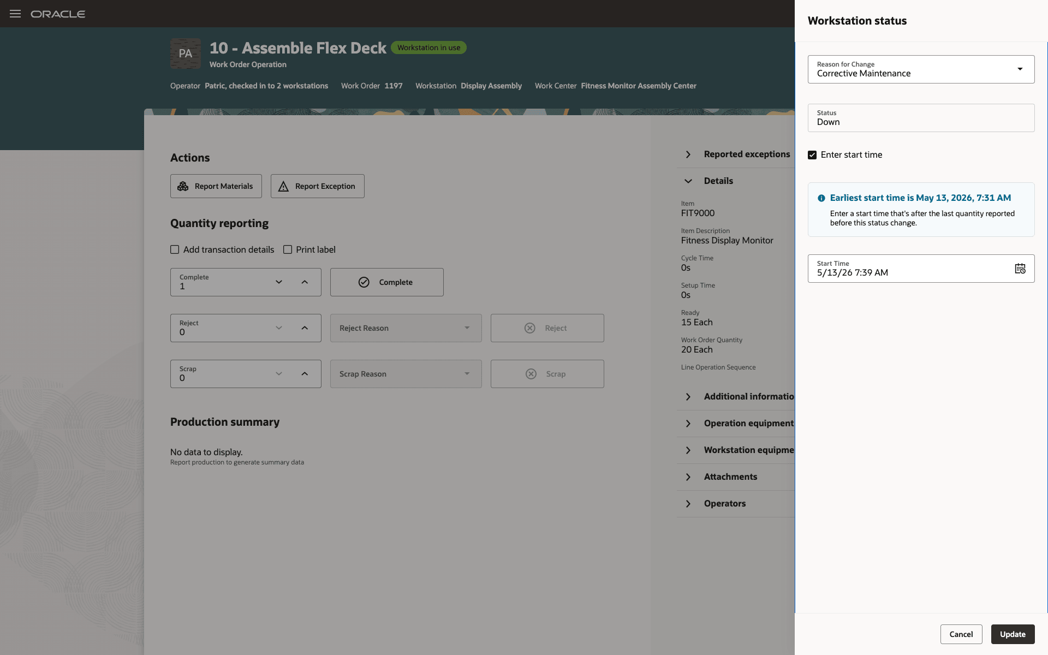Click workstation name Display Assembly
The height and width of the screenshot is (655, 1048).
[491, 86]
